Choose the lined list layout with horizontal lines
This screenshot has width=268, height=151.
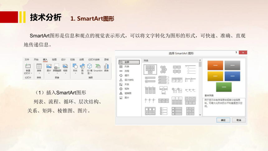(x=190, y=70)
